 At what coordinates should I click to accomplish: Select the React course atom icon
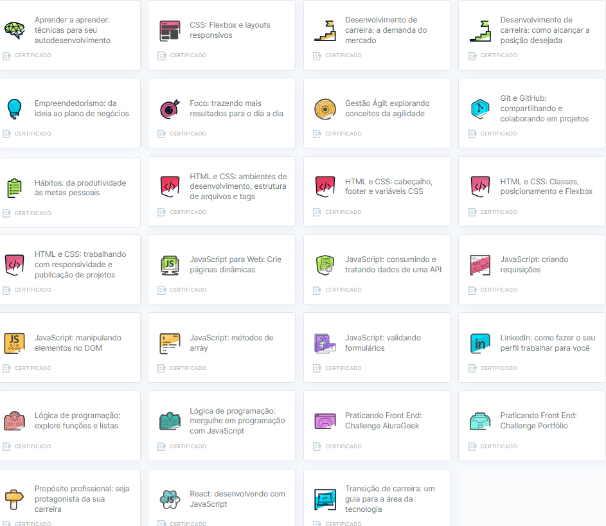click(169, 499)
